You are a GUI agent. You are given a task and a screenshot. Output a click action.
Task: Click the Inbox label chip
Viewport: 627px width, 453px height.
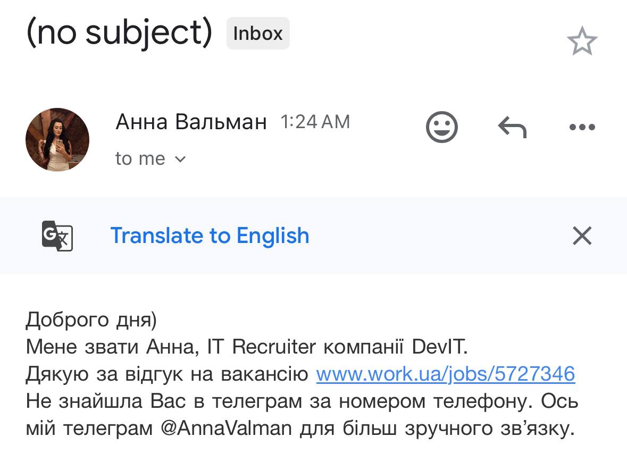click(x=258, y=33)
